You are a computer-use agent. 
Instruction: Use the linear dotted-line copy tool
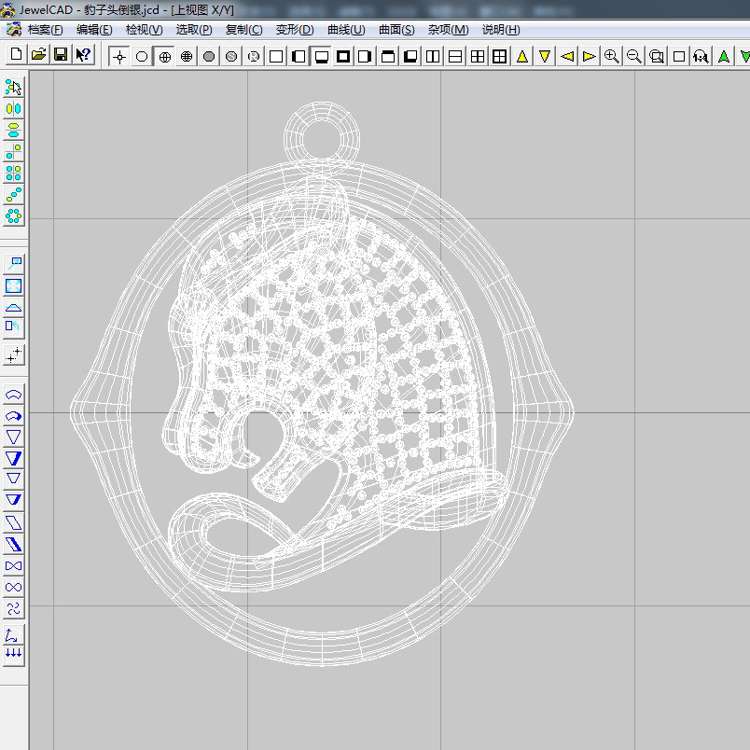pyautogui.click(x=13, y=194)
